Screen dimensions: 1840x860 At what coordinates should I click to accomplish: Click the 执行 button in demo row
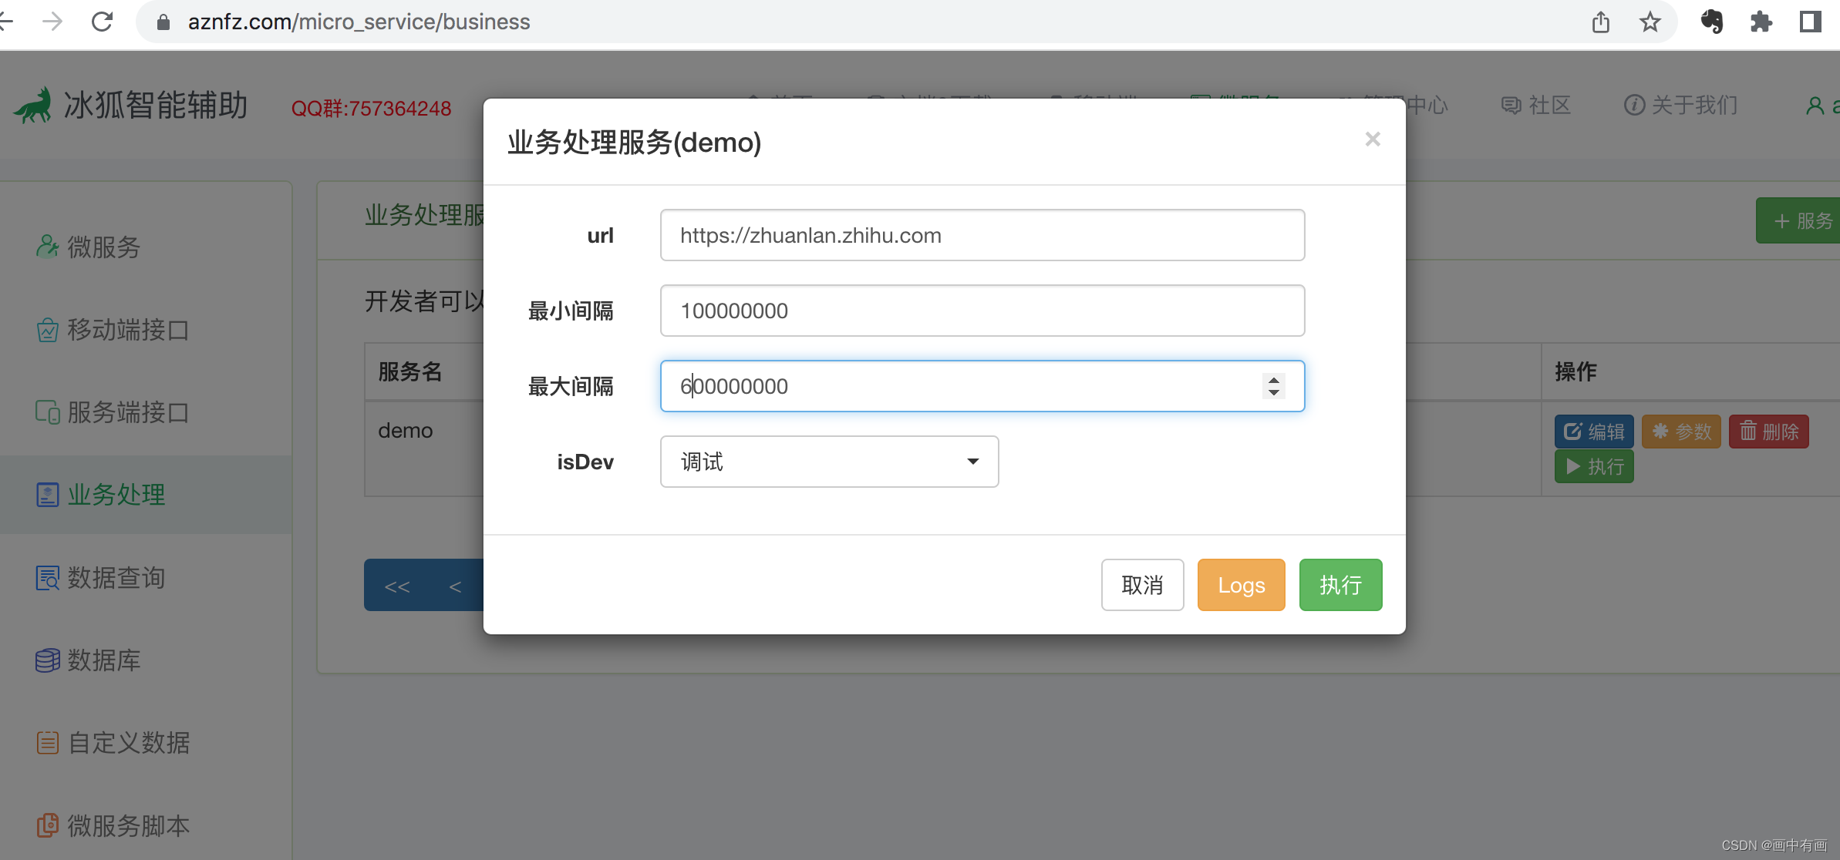[1593, 466]
